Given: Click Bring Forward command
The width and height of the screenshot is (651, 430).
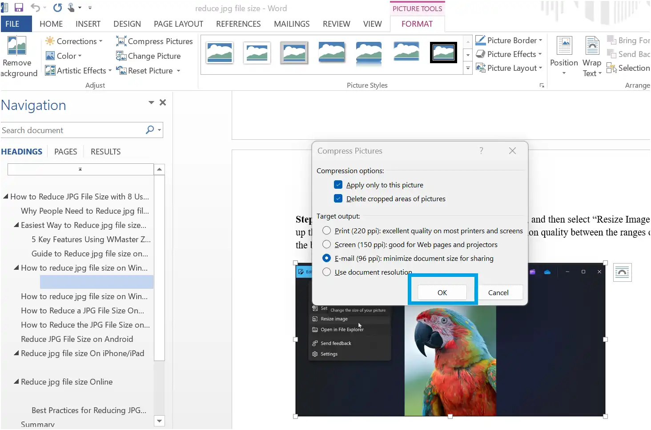Looking at the screenshot, I should tap(629, 40).
